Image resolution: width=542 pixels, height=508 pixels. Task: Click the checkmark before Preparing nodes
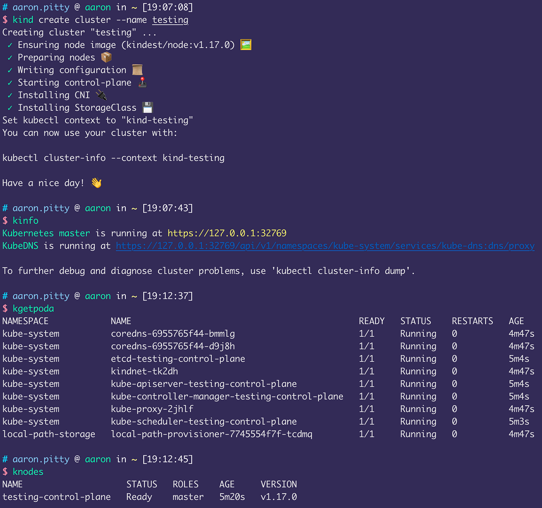coord(10,58)
